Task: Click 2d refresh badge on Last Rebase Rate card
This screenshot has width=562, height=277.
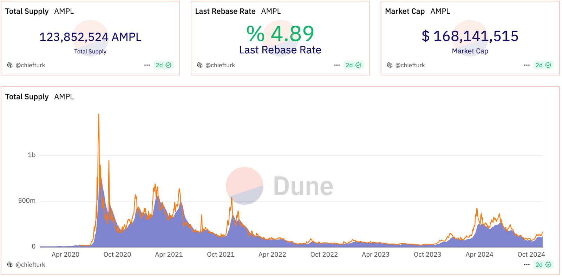Action: 353,65
